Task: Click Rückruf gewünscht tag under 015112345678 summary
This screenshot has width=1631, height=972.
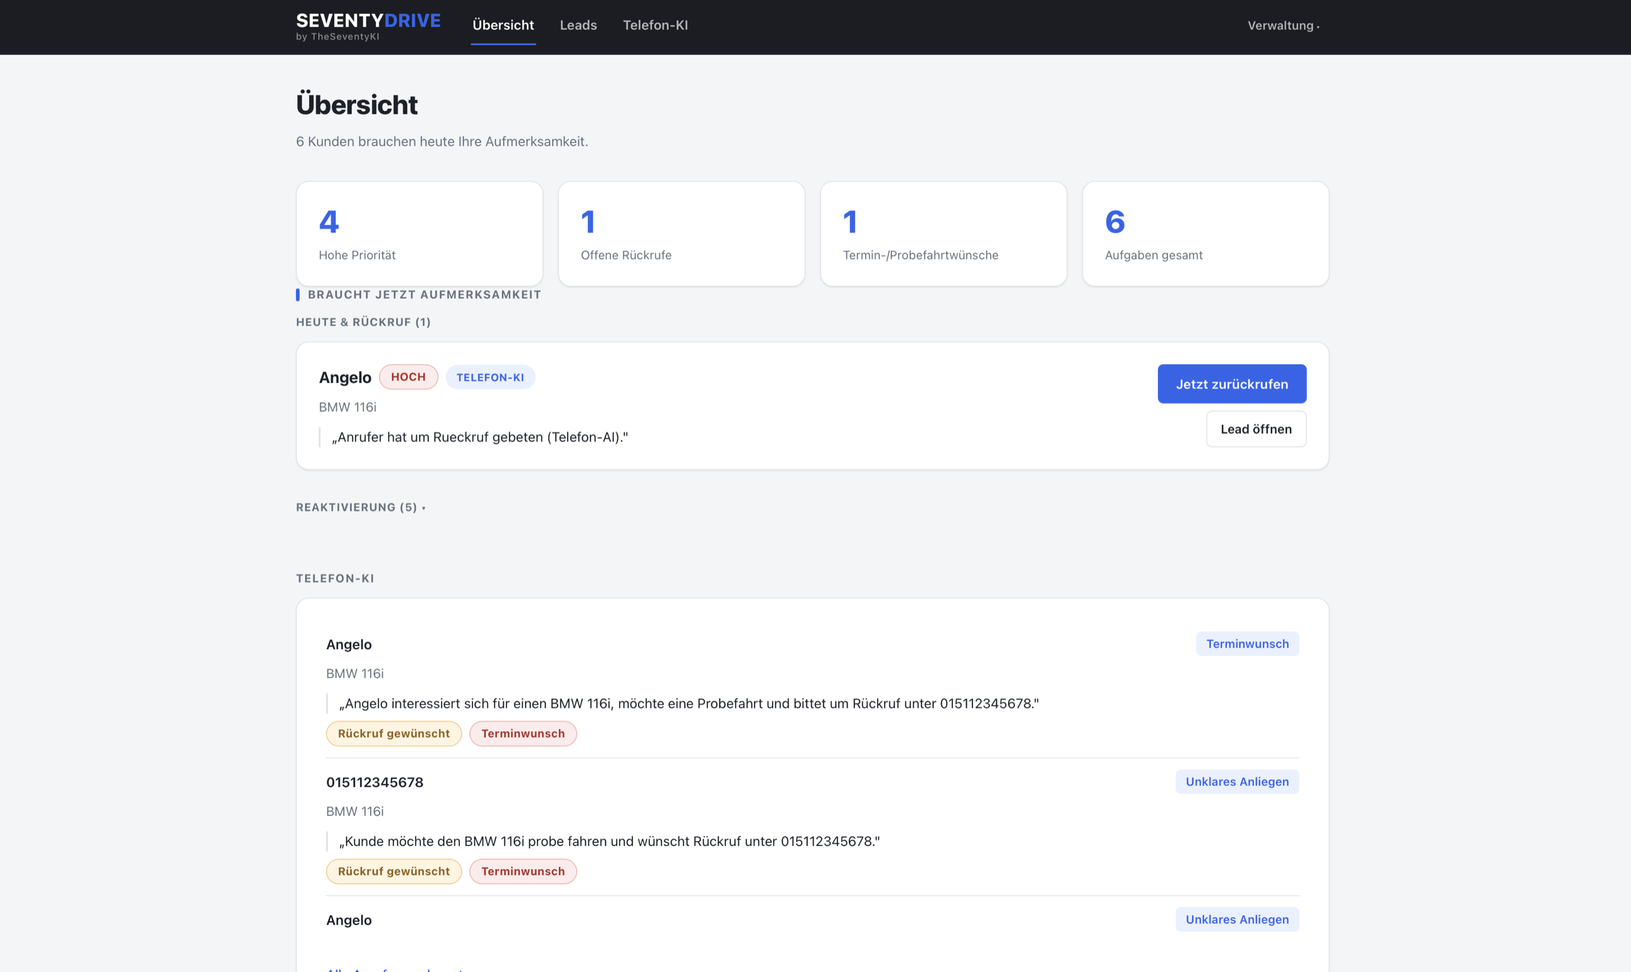Action: (x=394, y=871)
